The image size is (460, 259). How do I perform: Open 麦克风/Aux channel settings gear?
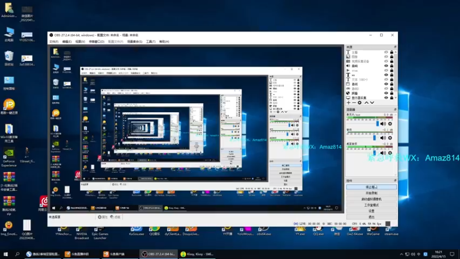click(x=390, y=124)
